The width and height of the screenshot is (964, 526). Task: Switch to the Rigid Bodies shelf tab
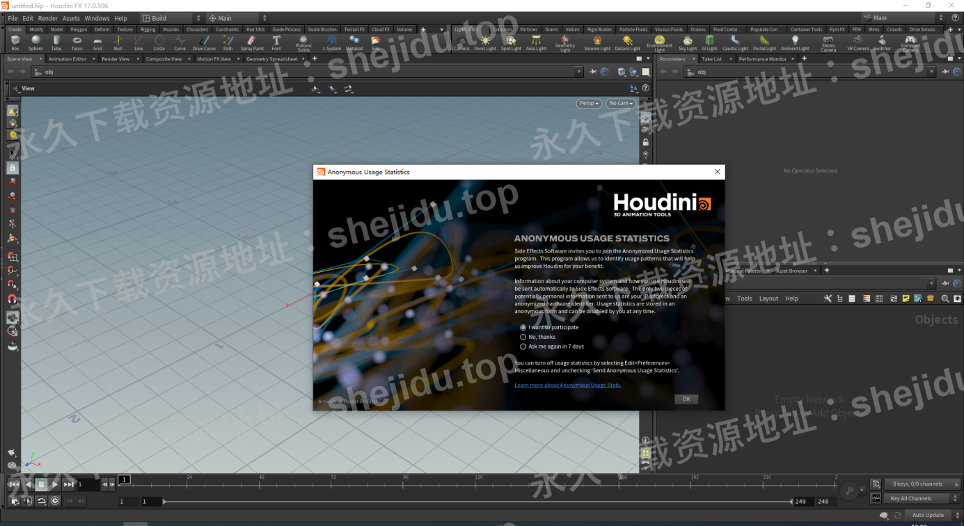599,29
